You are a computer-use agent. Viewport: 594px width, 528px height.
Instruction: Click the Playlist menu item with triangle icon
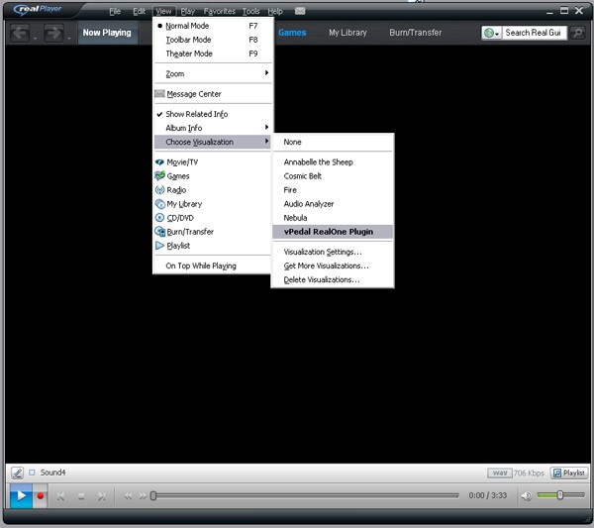click(213, 246)
